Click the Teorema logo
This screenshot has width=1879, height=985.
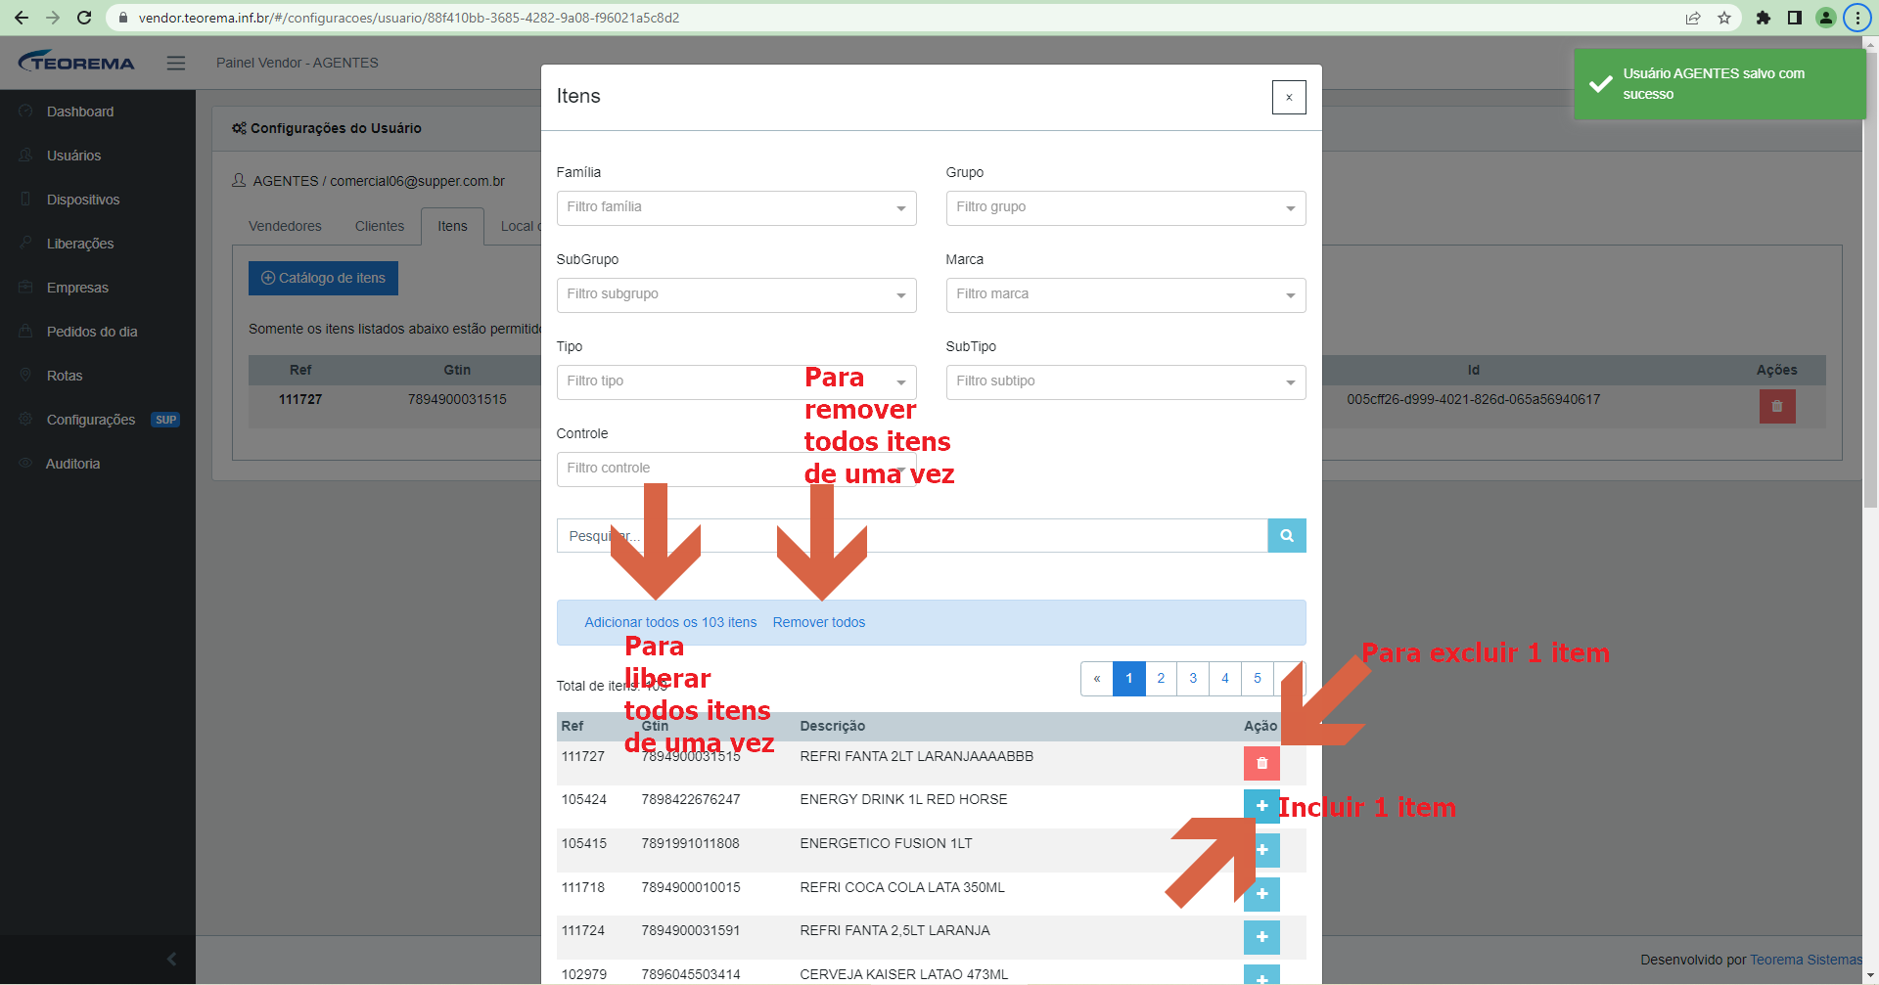[x=76, y=62]
